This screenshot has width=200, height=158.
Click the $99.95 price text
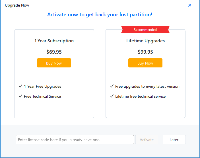click(x=145, y=52)
